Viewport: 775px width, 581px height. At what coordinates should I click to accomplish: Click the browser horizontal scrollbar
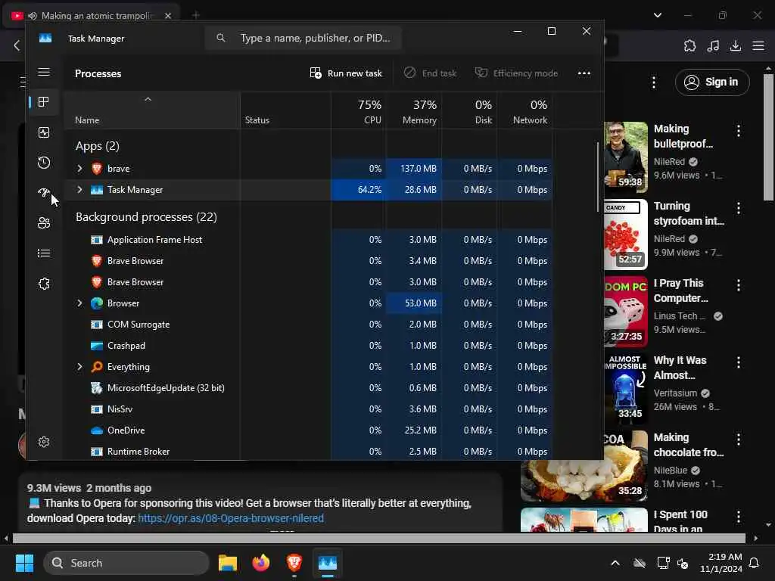pyautogui.click(x=378, y=538)
